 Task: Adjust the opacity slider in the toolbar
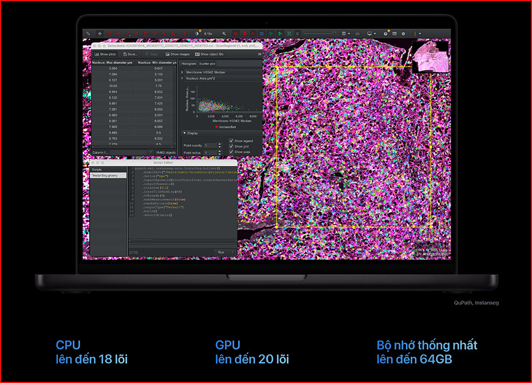(319, 34)
